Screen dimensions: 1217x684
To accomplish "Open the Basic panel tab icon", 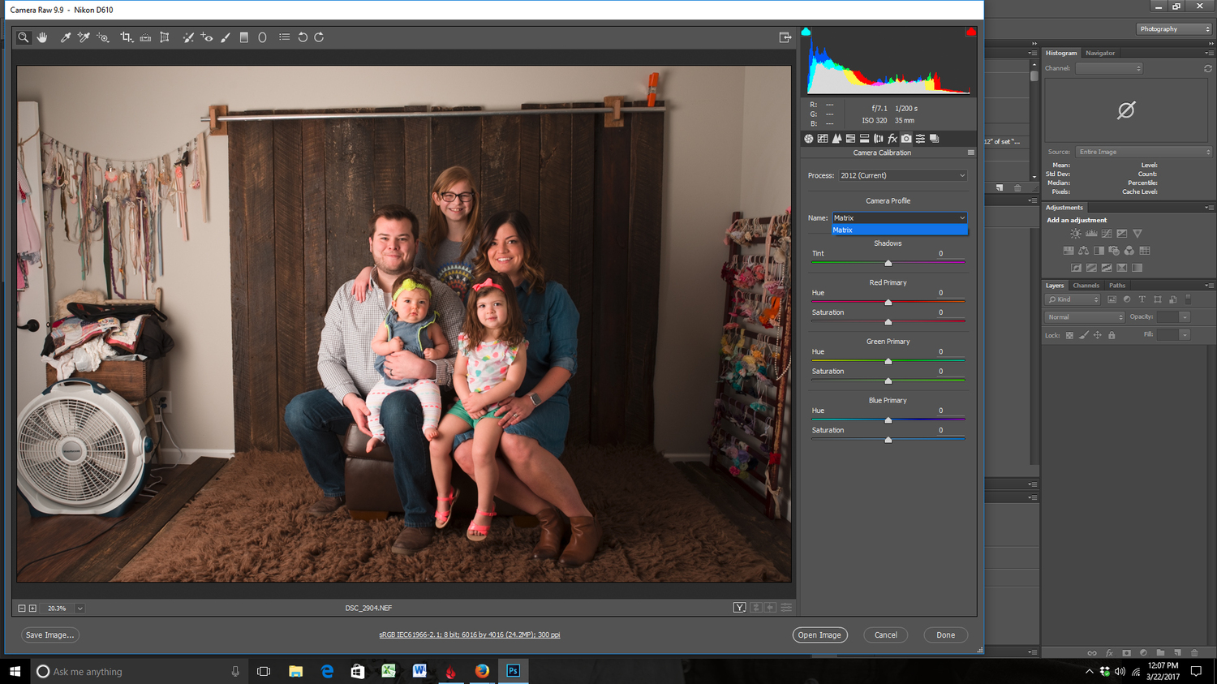I will click(809, 139).
